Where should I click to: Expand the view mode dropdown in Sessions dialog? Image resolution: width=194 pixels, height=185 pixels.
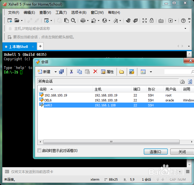coord(151,72)
